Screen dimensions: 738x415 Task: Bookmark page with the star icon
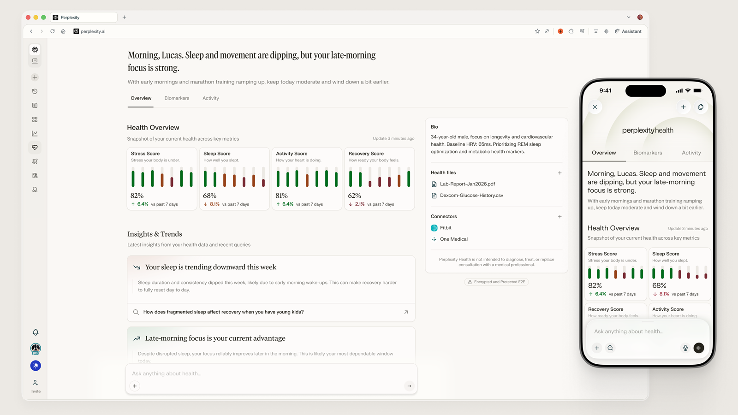pos(537,31)
